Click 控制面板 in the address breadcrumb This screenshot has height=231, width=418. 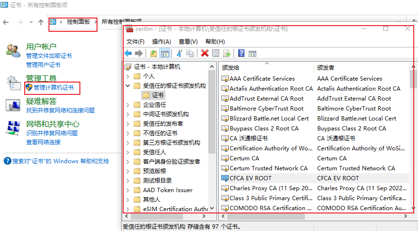(x=78, y=22)
